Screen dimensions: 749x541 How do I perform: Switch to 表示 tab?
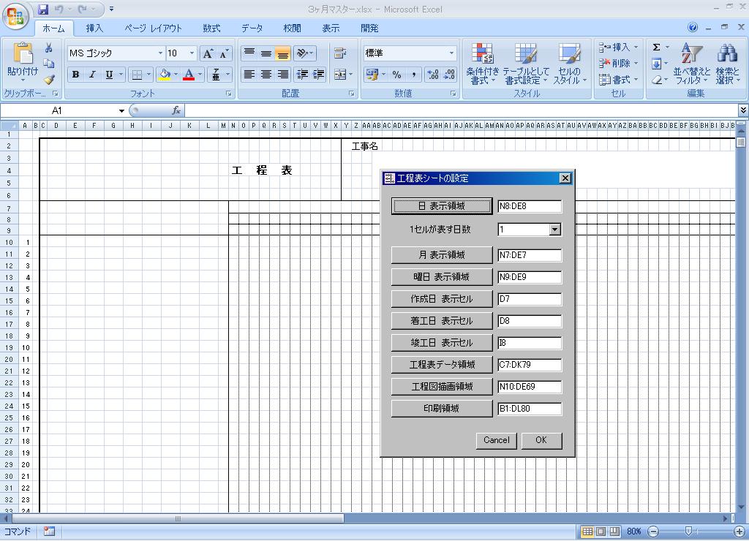[331, 29]
